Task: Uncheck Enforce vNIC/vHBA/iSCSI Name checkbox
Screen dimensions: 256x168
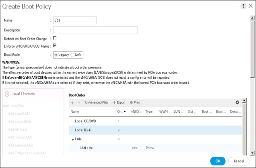Action: [55, 46]
